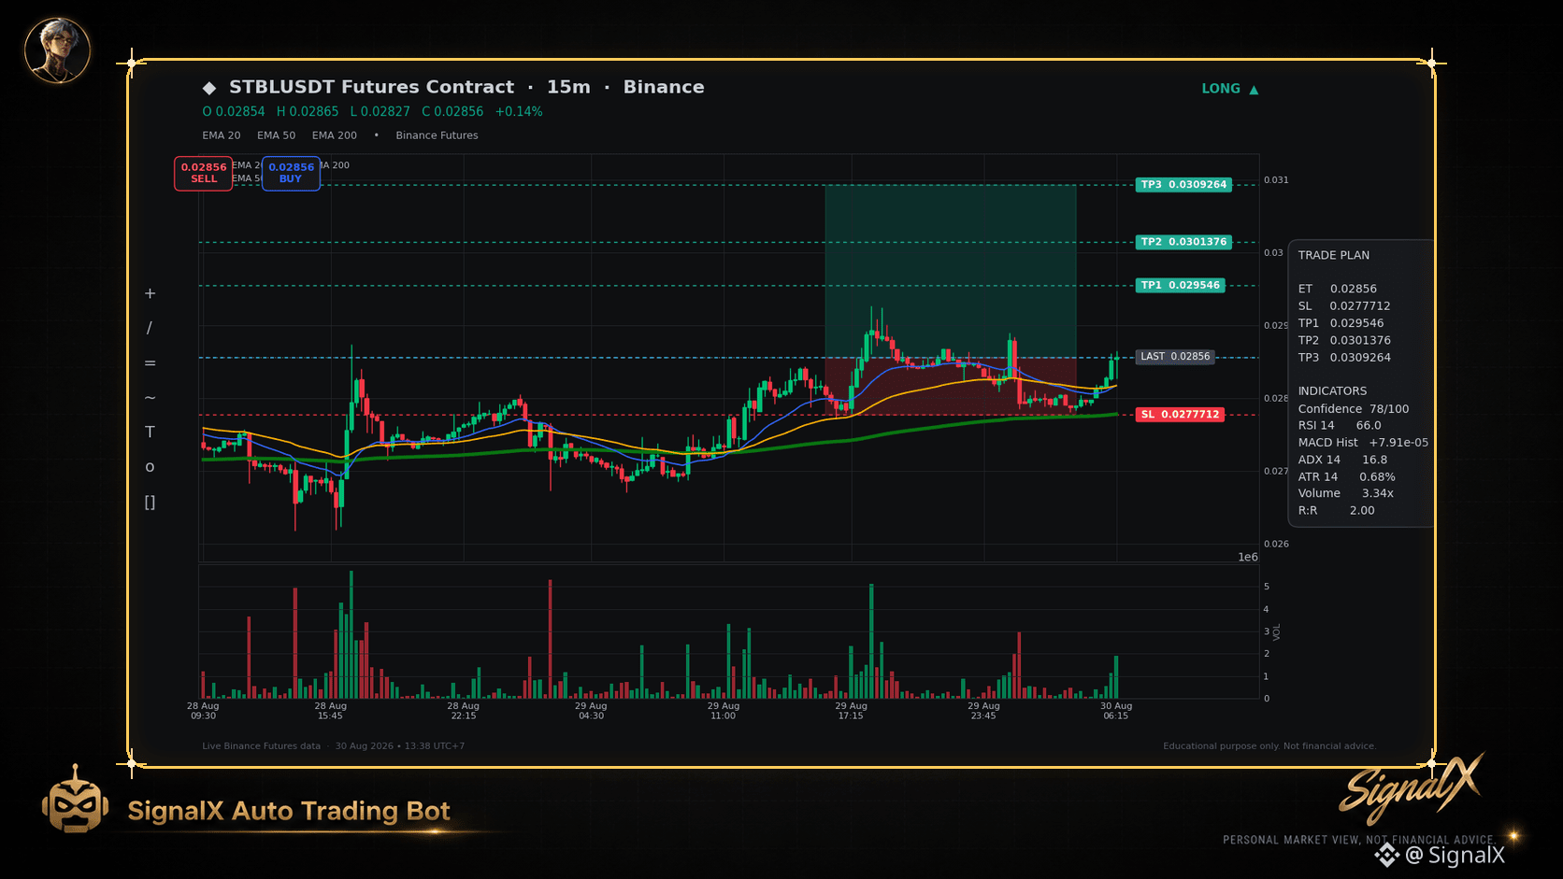Click the 30 Aug 06:15 time label
1563x879 pixels.
click(x=1116, y=711)
